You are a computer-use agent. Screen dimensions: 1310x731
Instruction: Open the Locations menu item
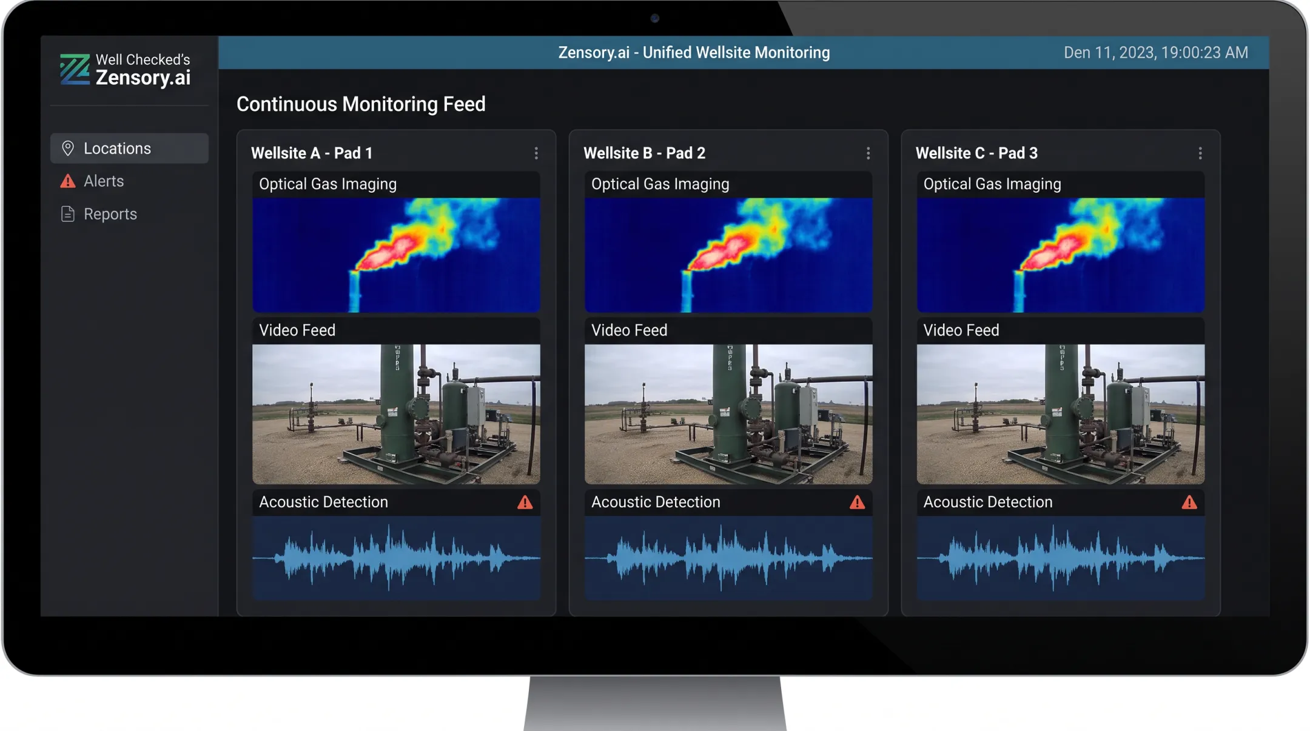pyautogui.click(x=129, y=149)
